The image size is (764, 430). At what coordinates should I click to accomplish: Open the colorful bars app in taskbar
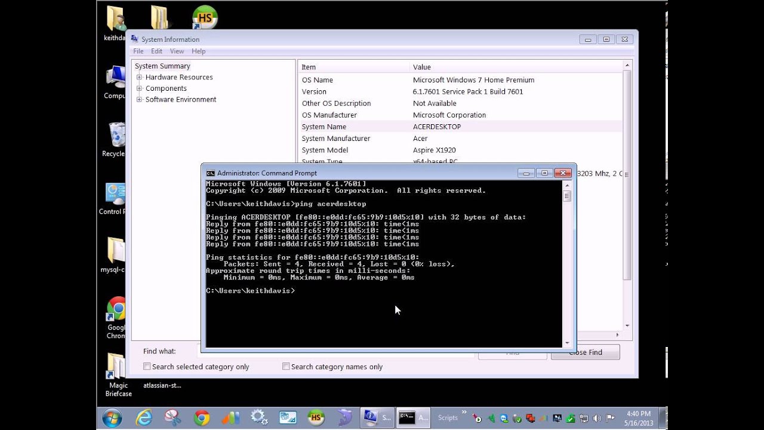coord(231,417)
